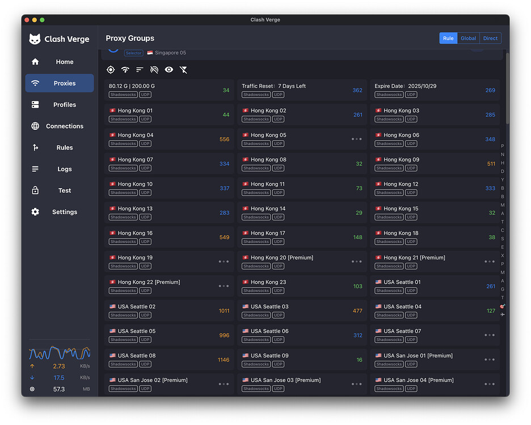
Task: Jump to letter N in the index
Action: pos(503,154)
